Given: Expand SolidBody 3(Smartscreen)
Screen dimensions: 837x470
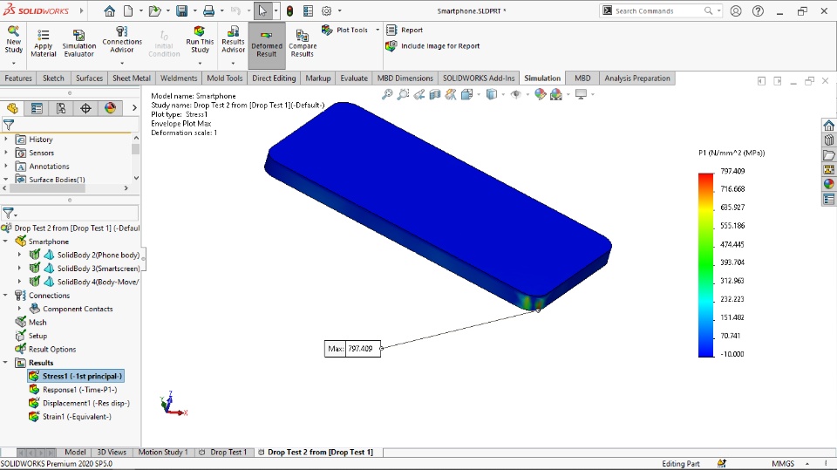Looking at the screenshot, I should (20, 268).
